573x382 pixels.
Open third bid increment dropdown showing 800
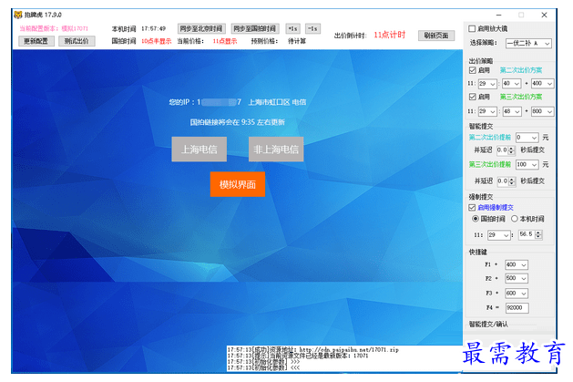coord(542,111)
